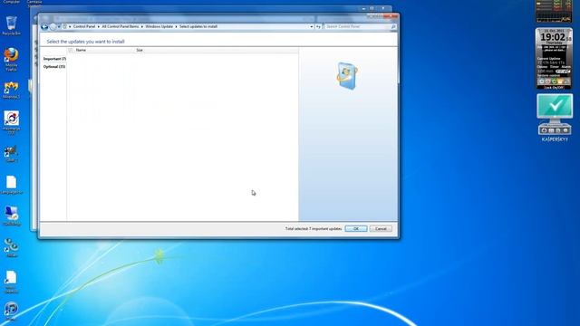
Task: Click Control Panel in the address breadcrumb
Action: tap(84, 26)
